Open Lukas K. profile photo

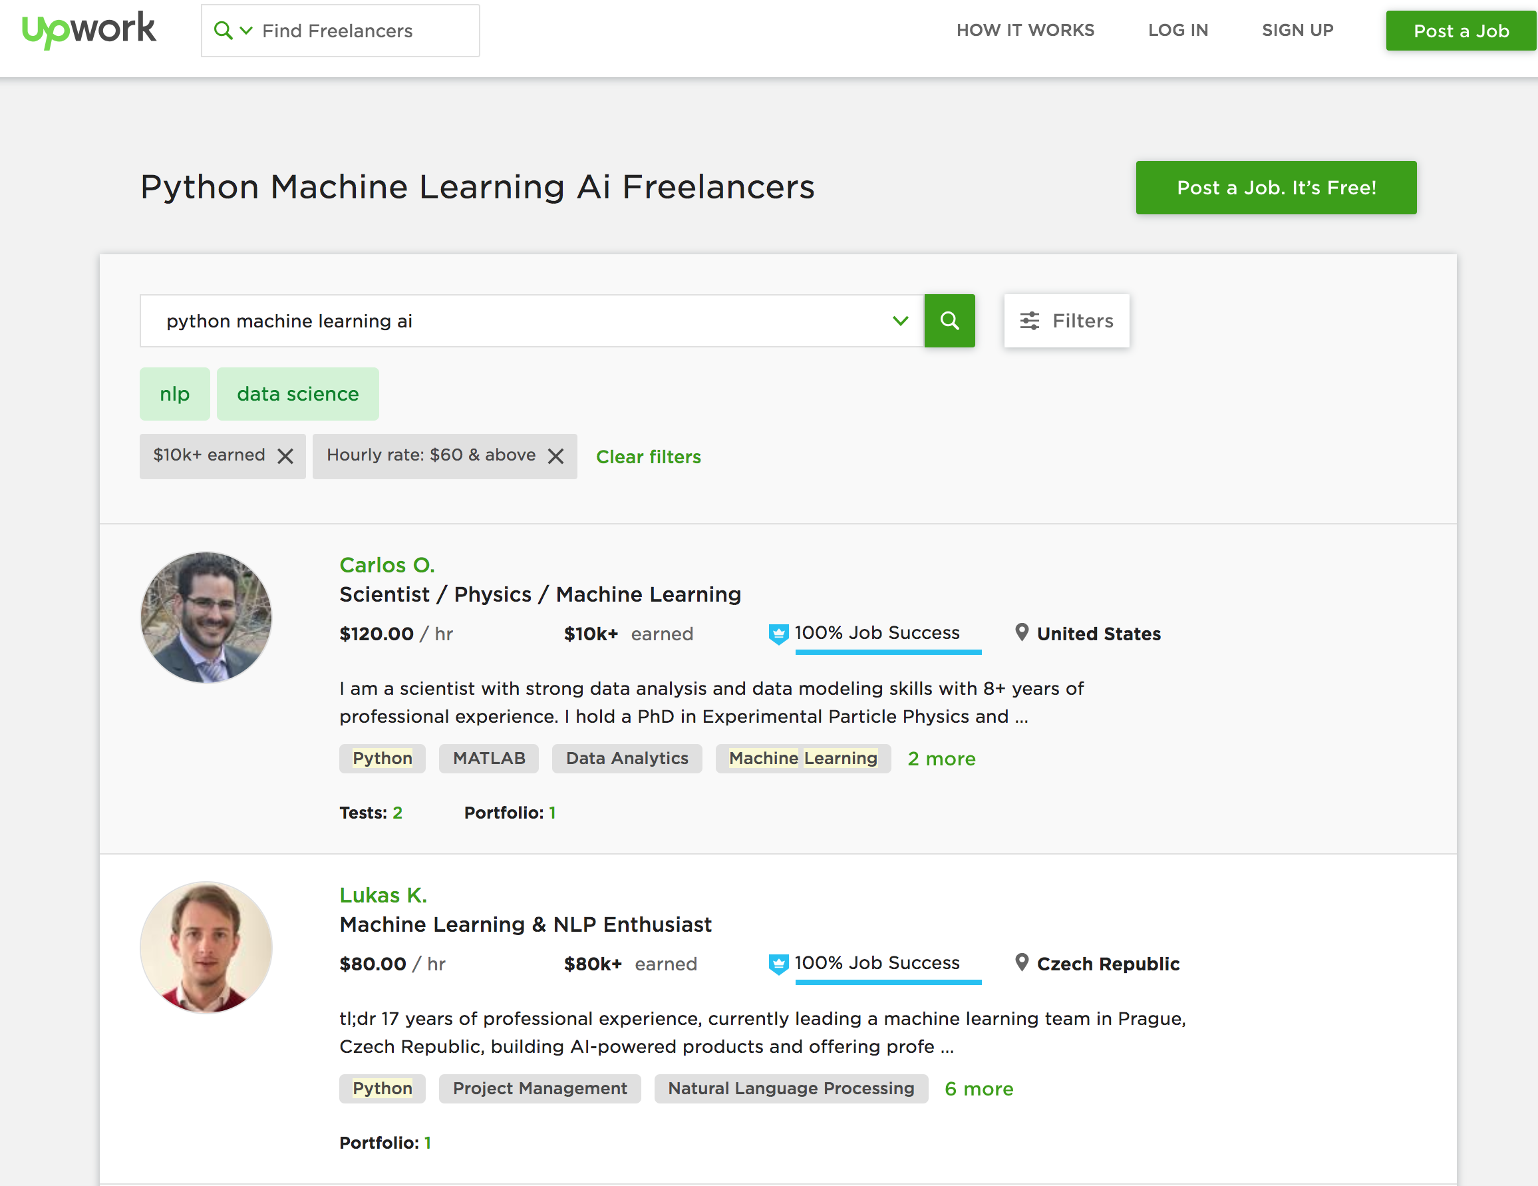pos(206,947)
